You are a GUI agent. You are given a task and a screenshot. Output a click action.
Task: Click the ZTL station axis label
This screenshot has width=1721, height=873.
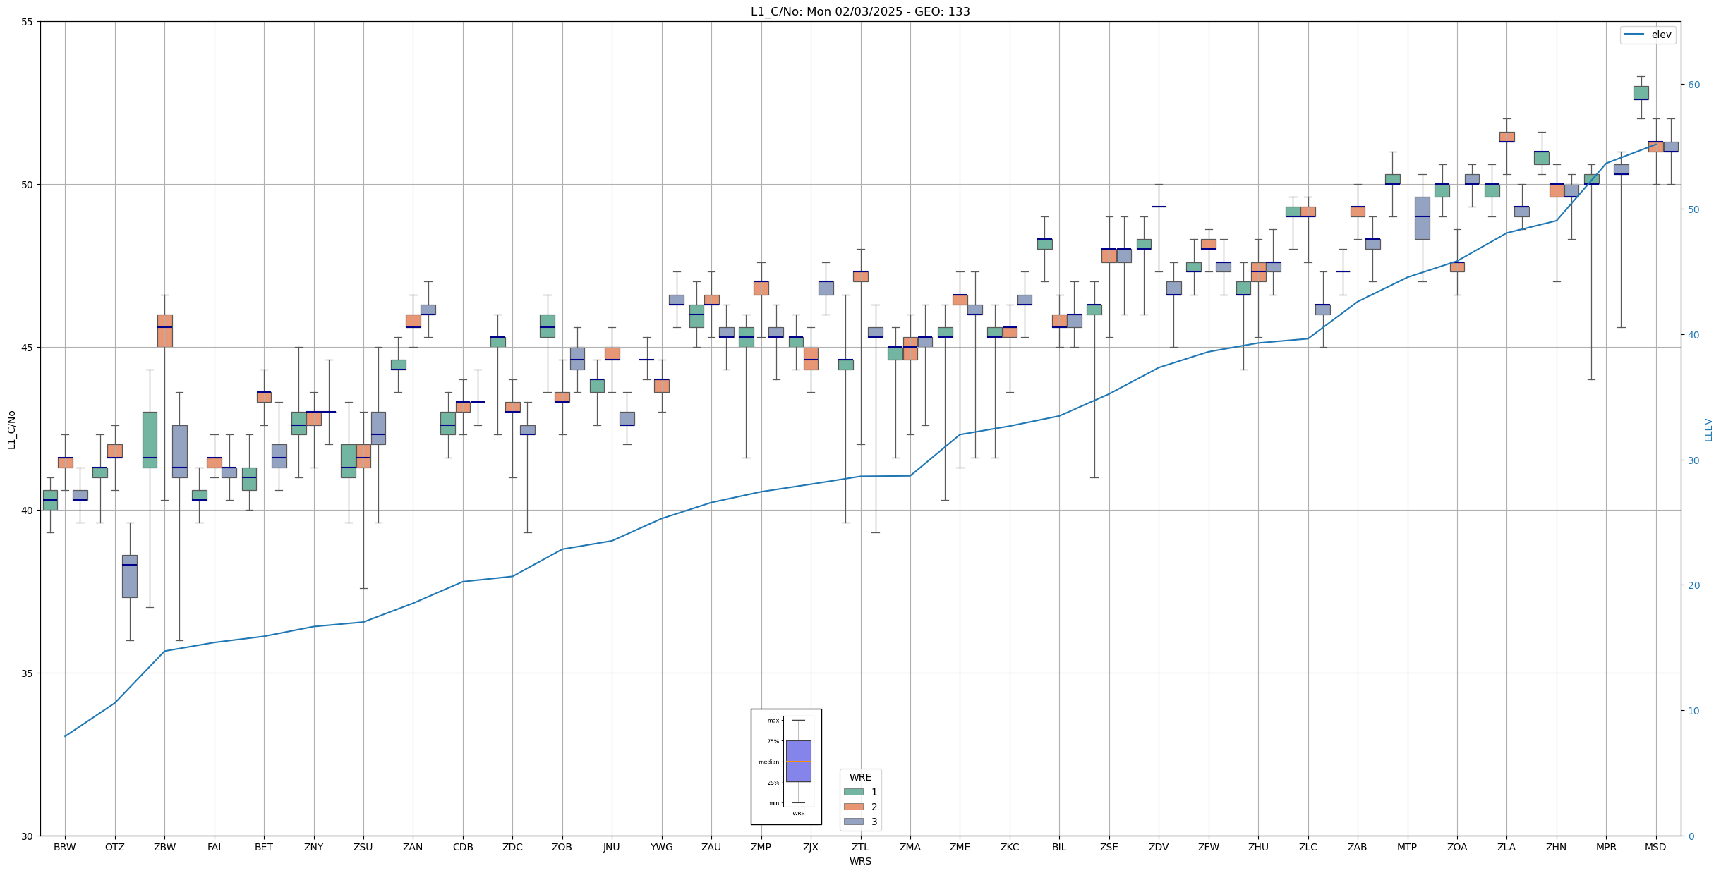tap(859, 847)
